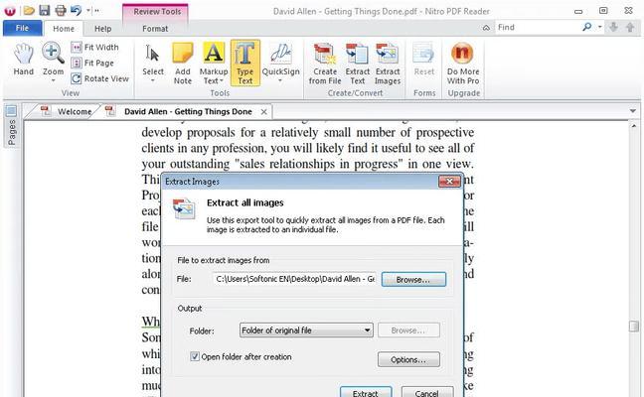
Task: Click Do More With Pro
Action: [463, 64]
